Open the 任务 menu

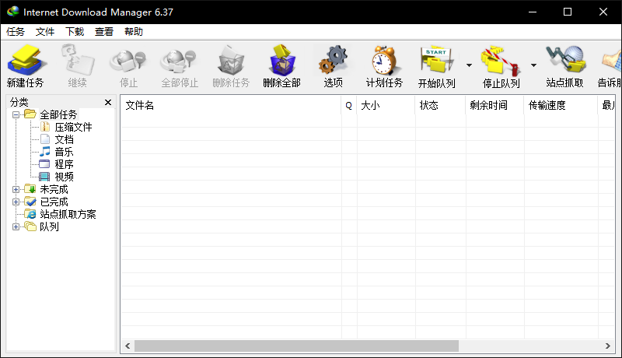pos(16,32)
